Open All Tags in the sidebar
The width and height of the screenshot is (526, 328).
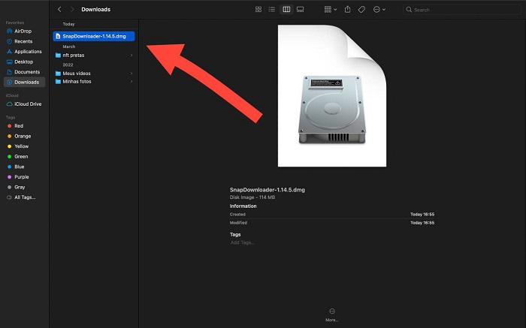coord(25,197)
